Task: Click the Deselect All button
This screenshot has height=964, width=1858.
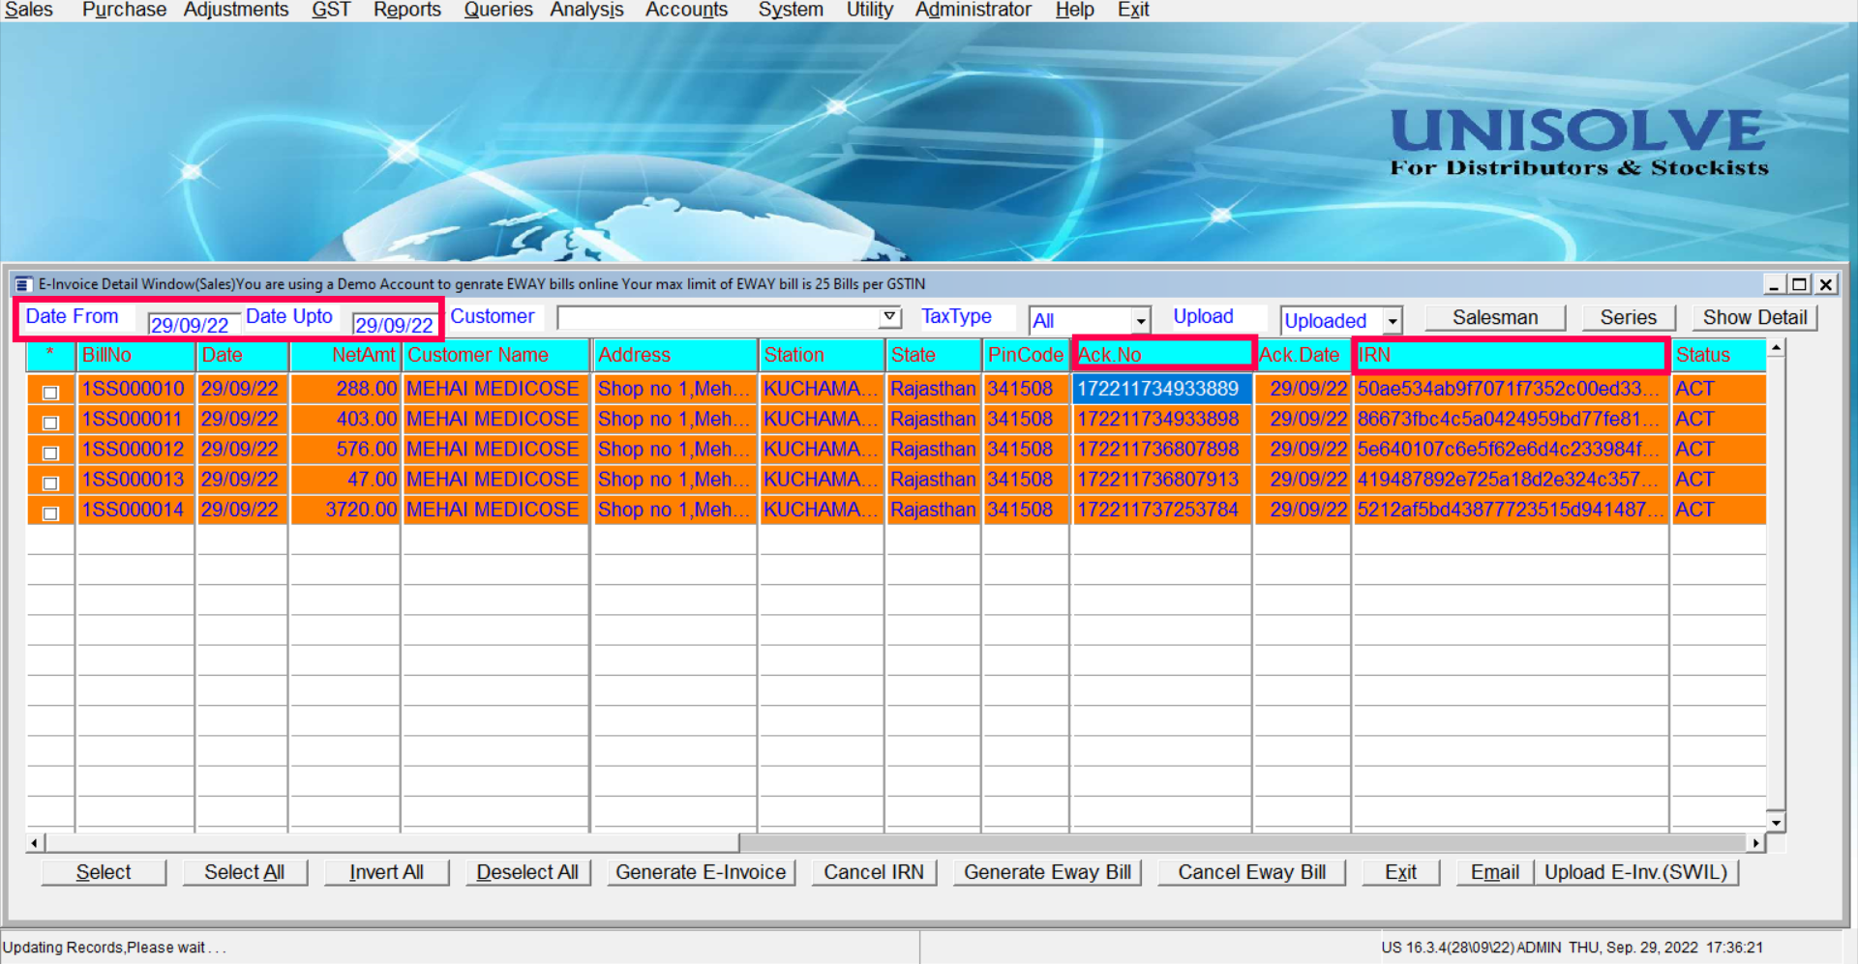Action: (527, 872)
